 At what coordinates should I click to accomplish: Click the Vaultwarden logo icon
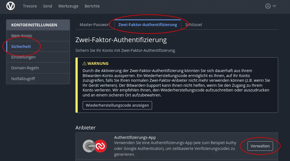coord(11,6)
